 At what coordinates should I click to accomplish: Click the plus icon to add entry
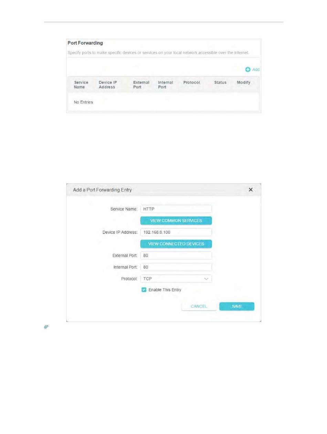pyautogui.click(x=248, y=69)
